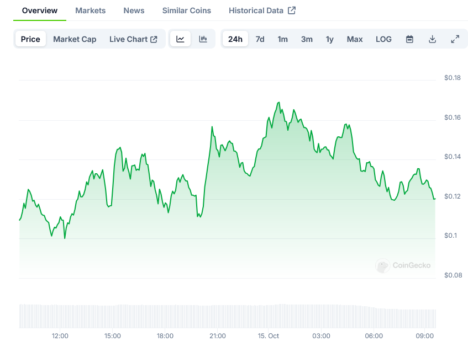Click the 15:00 time axis label
The height and width of the screenshot is (347, 468).
(113, 336)
